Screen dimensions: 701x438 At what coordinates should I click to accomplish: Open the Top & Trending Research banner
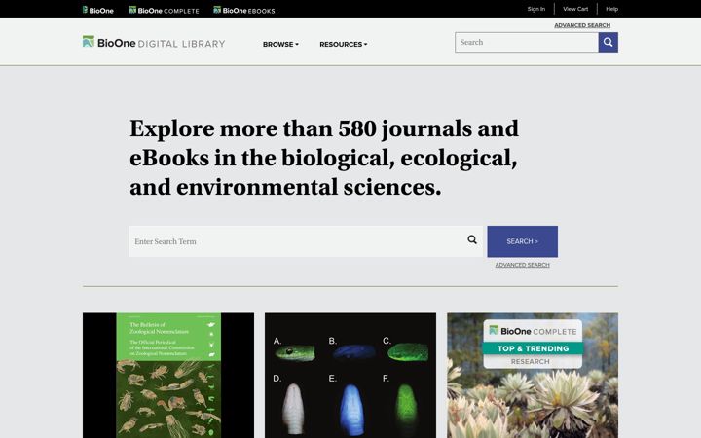click(533, 376)
